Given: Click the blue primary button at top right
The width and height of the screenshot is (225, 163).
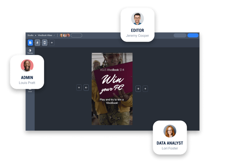Looking at the screenshot, I should [x=193, y=35].
